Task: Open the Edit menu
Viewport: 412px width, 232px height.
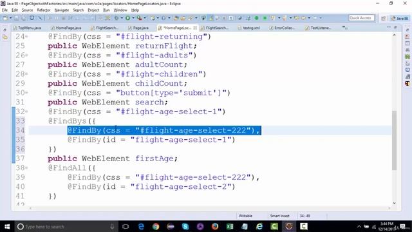Action: (15, 10)
